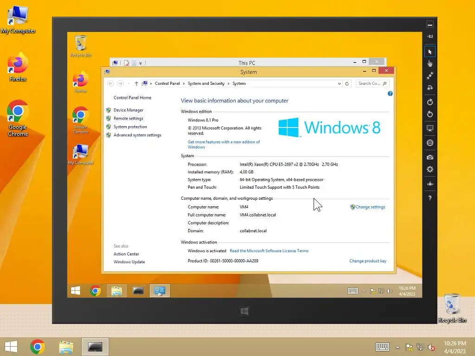Open Firefox shortcut on simulator desktop
The image size is (475, 356).
coord(81,82)
